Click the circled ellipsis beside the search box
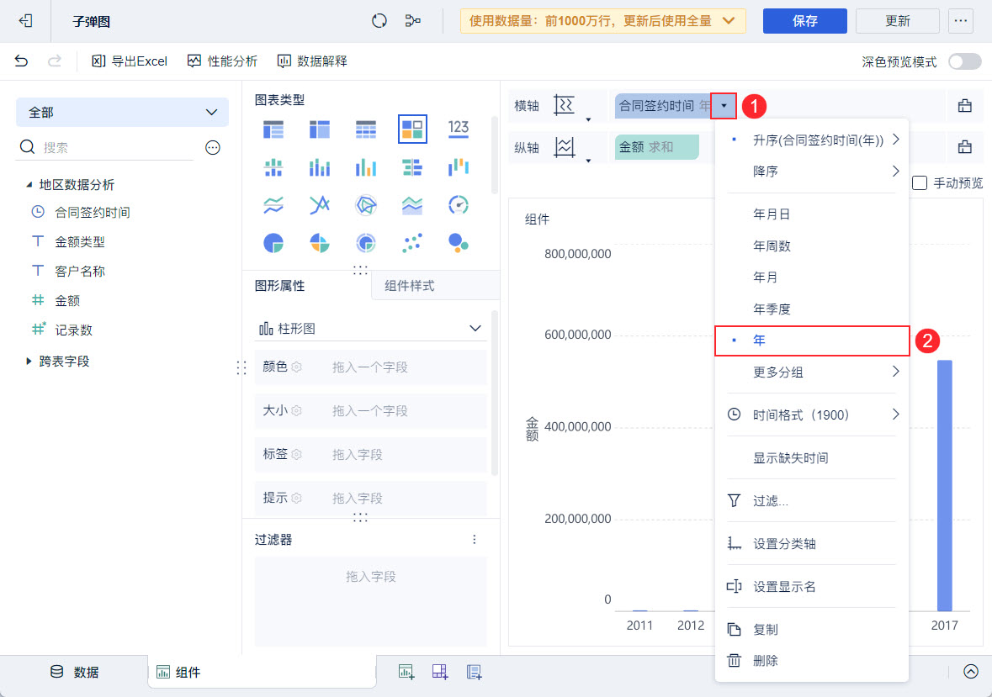This screenshot has height=697, width=992. [x=213, y=148]
